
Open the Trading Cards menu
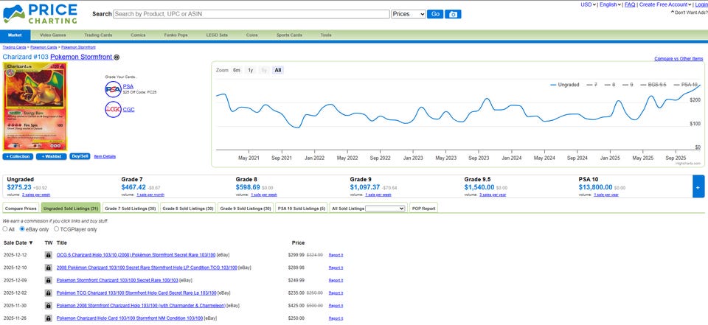click(x=97, y=35)
